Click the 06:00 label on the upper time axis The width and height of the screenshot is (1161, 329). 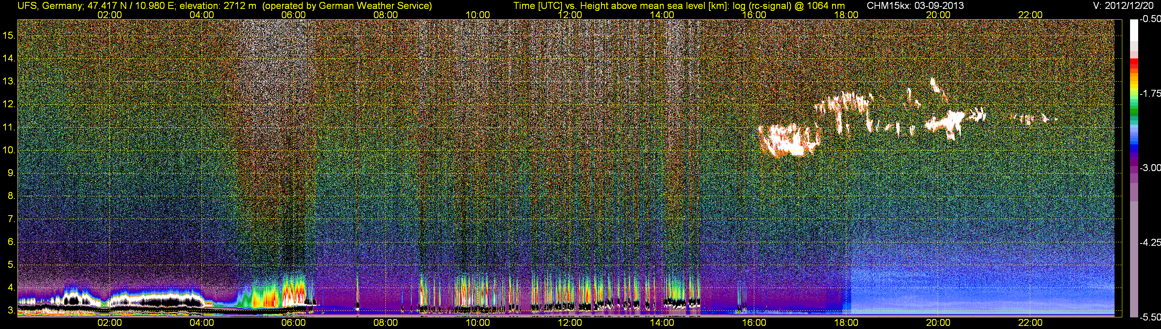(293, 15)
